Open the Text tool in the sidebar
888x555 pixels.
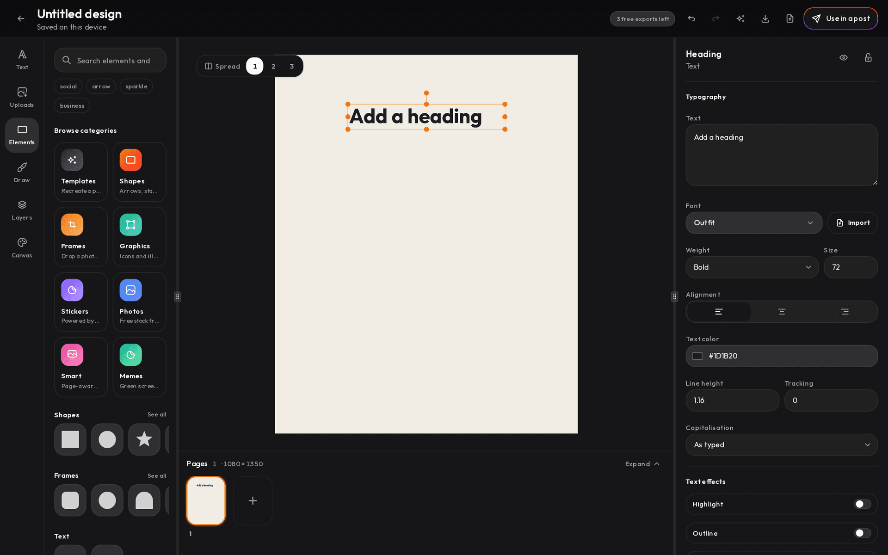click(22, 60)
